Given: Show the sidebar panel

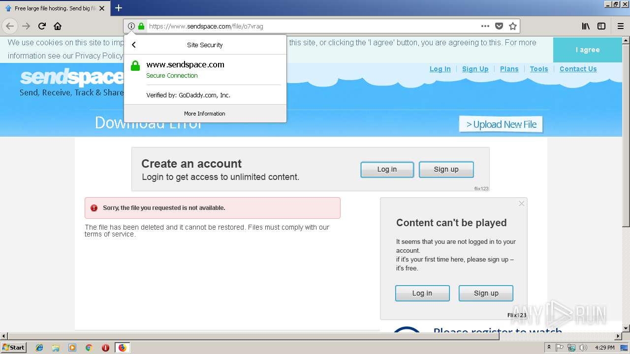Looking at the screenshot, I should coord(601,26).
